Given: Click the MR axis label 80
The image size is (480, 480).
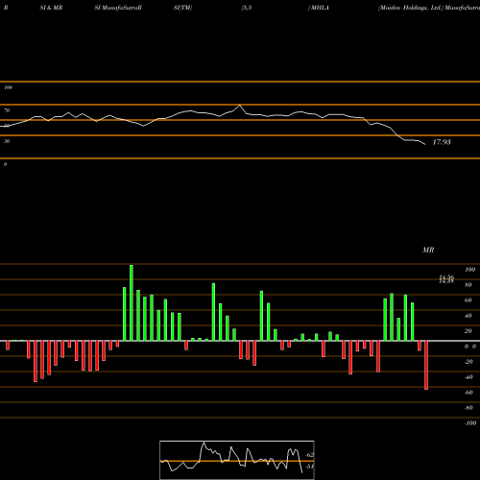Looking at the screenshot, I should pyautogui.click(x=468, y=285).
